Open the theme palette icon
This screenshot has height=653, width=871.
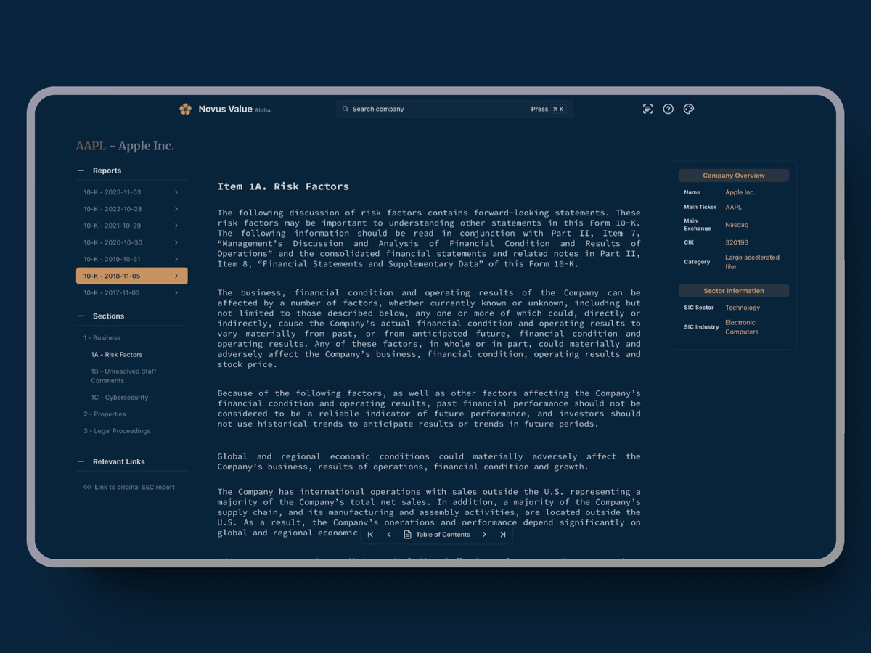point(689,109)
